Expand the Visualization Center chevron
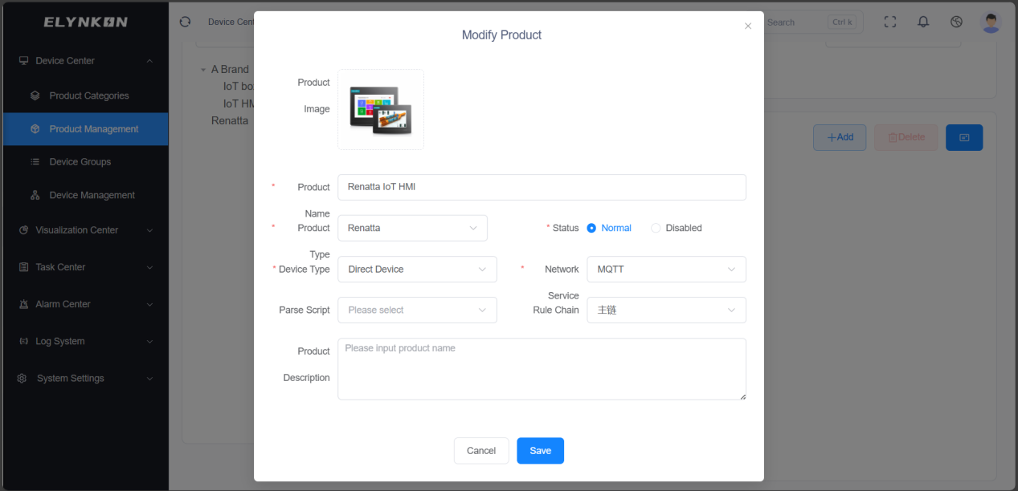The image size is (1018, 491). (x=149, y=230)
